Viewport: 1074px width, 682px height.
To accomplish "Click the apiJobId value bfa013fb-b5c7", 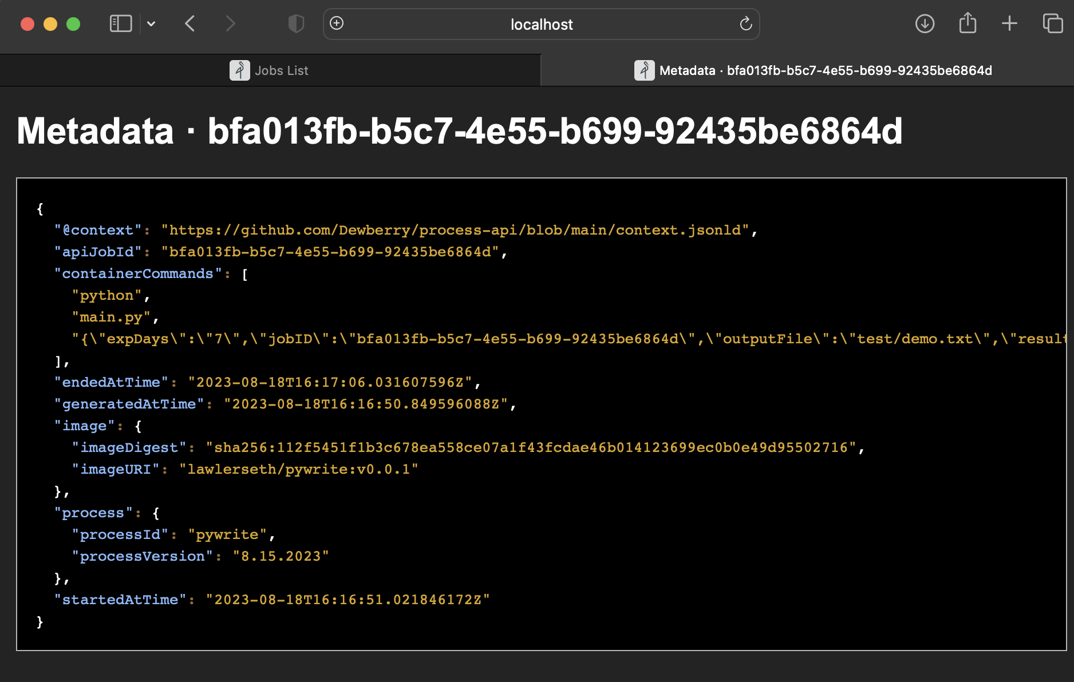I will (x=330, y=252).
